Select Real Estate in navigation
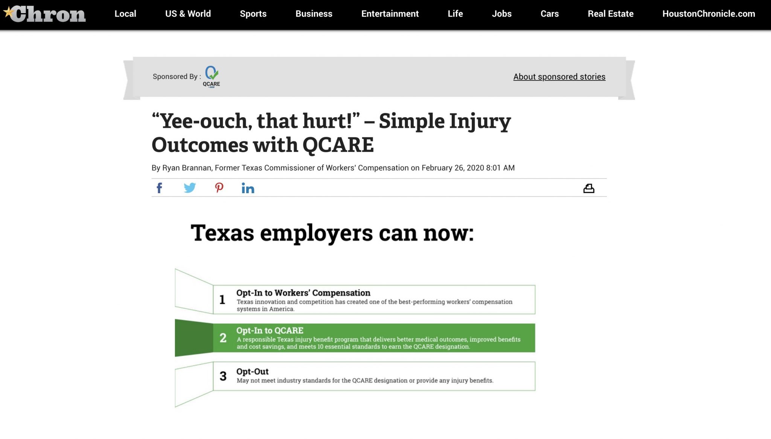The image size is (771, 439). [610, 14]
